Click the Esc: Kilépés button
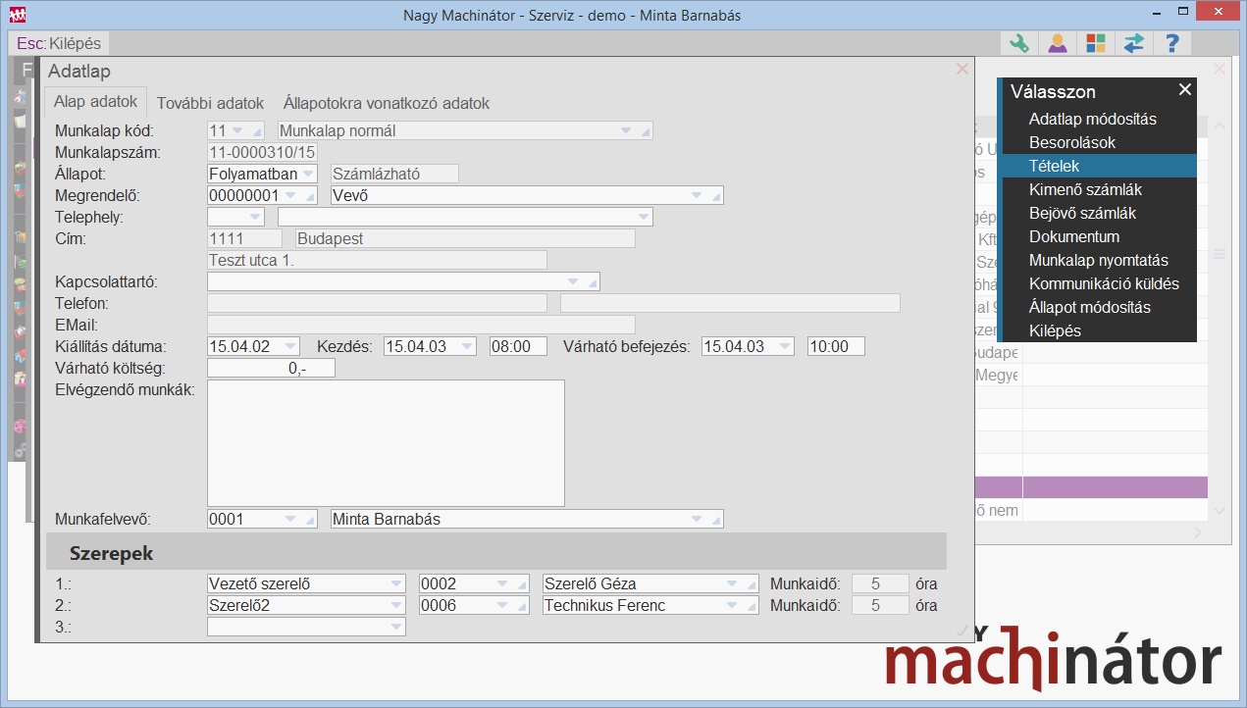The width and height of the screenshot is (1247, 708). [x=59, y=44]
